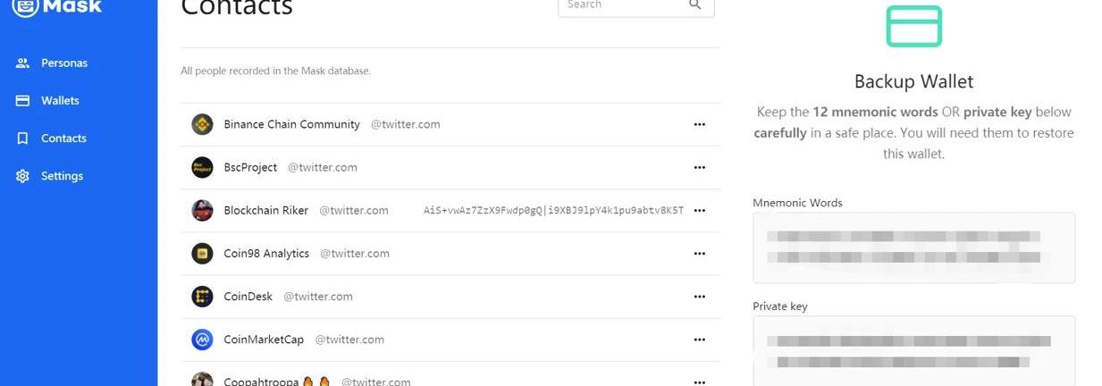Image resolution: width=1102 pixels, height=386 pixels.
Task: Click the CoinDesk avatar icon
Action: [x=202, y=297]
